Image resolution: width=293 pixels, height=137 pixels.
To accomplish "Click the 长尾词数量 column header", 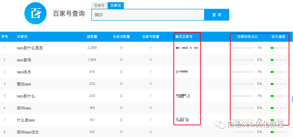I will tap(121, 37).
